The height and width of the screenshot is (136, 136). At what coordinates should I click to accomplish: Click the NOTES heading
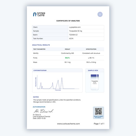[x=36, y=97]
